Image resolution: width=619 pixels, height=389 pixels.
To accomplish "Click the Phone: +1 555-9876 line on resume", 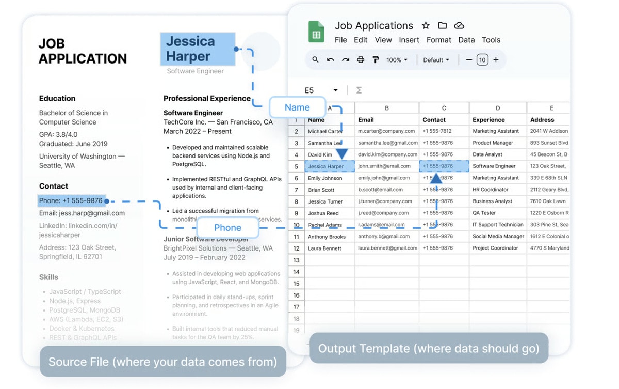I will click(71, 200).
